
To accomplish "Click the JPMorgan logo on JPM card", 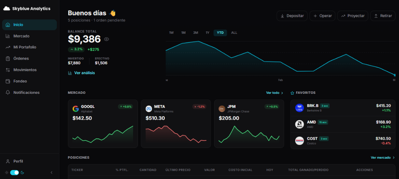I will [222, 109].
